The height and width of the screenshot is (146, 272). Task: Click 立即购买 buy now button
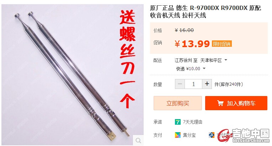[178, 103]
